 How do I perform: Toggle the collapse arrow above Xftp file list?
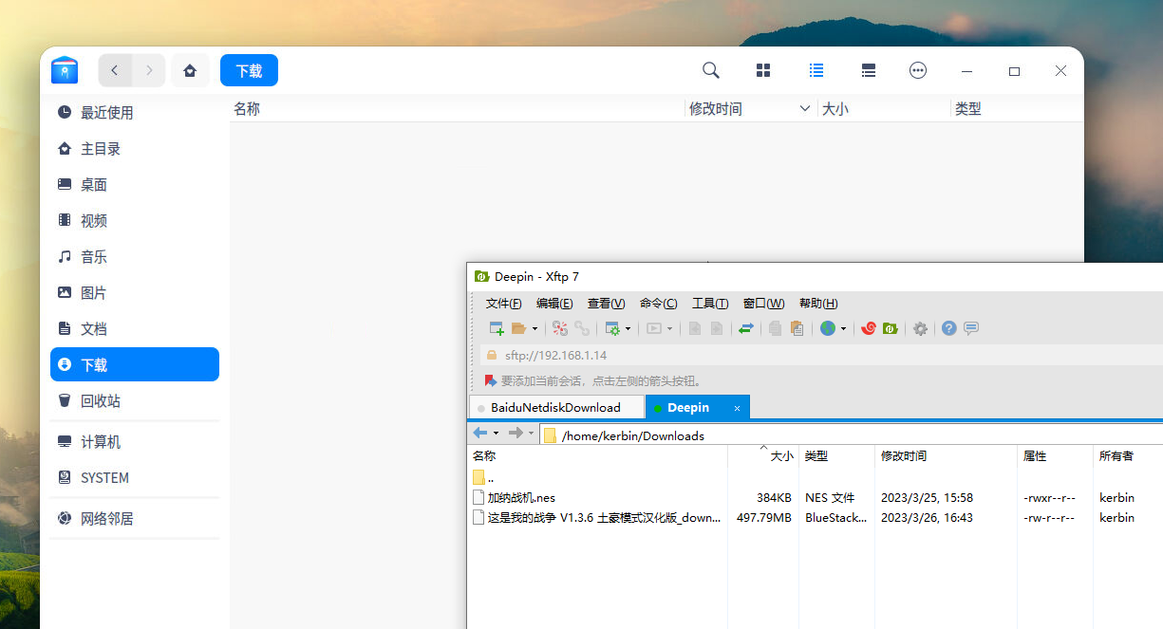point(762,447)
